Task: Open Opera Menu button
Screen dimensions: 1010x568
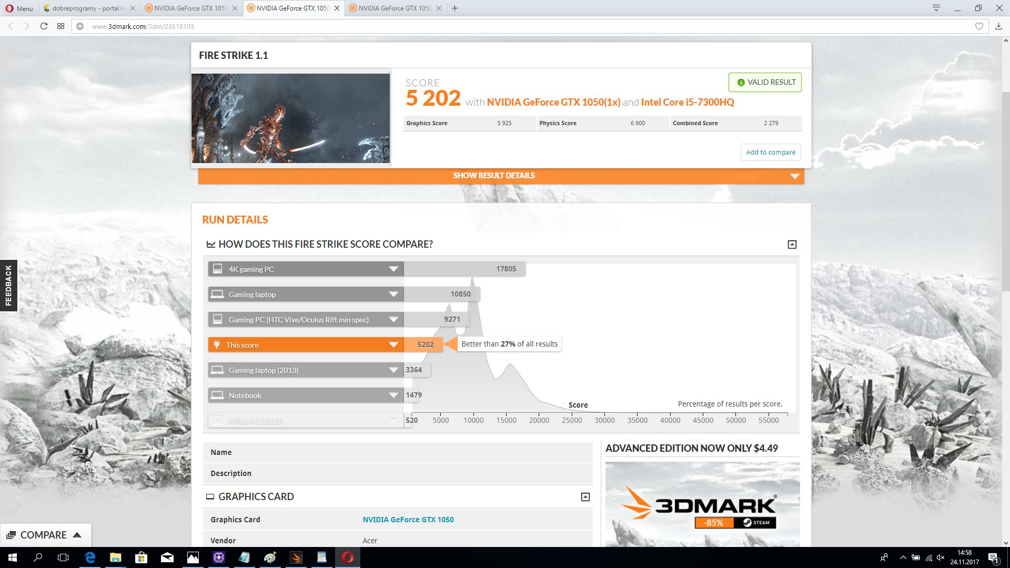Action: click(19, 8)
